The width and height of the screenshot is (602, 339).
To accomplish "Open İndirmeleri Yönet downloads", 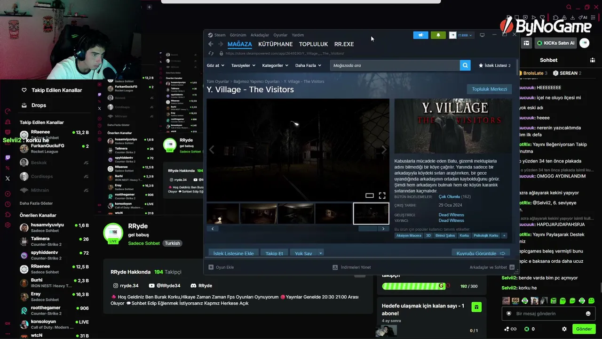I will [x=352, y=267].
